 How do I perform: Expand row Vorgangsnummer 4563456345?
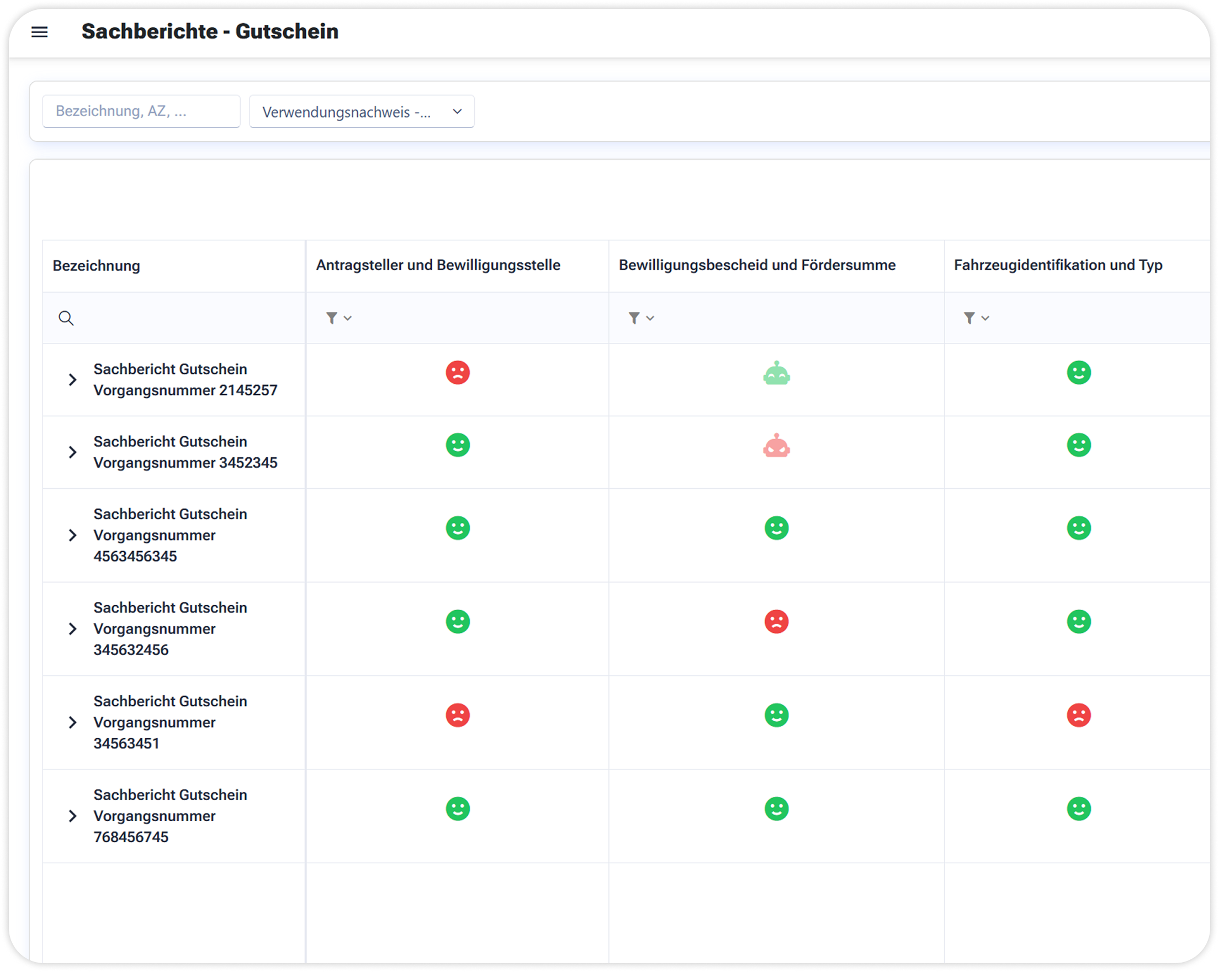[x=72, y=535]
